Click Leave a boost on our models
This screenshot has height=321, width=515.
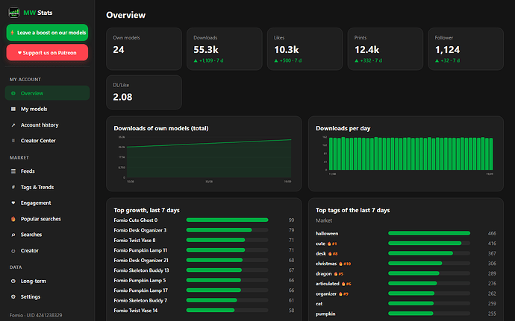pos(47,33)
